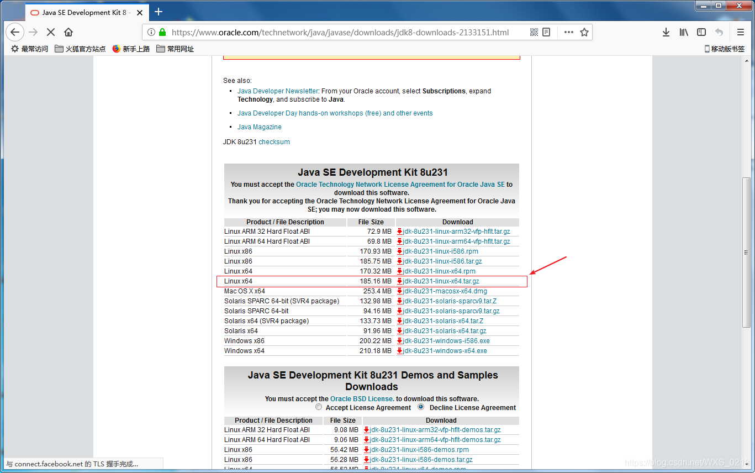
Task: Open the Java Magazine link
Action: pos(259,127)
